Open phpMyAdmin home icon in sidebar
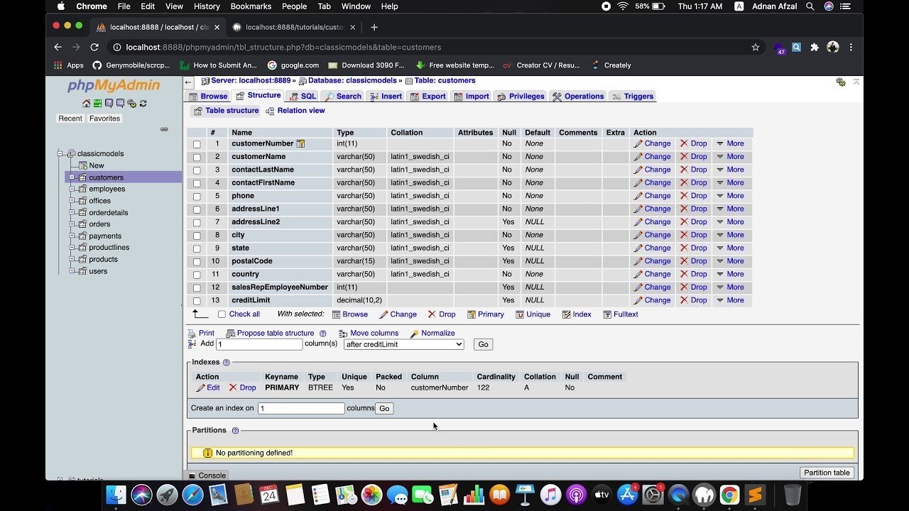 (x=87, y=103)
